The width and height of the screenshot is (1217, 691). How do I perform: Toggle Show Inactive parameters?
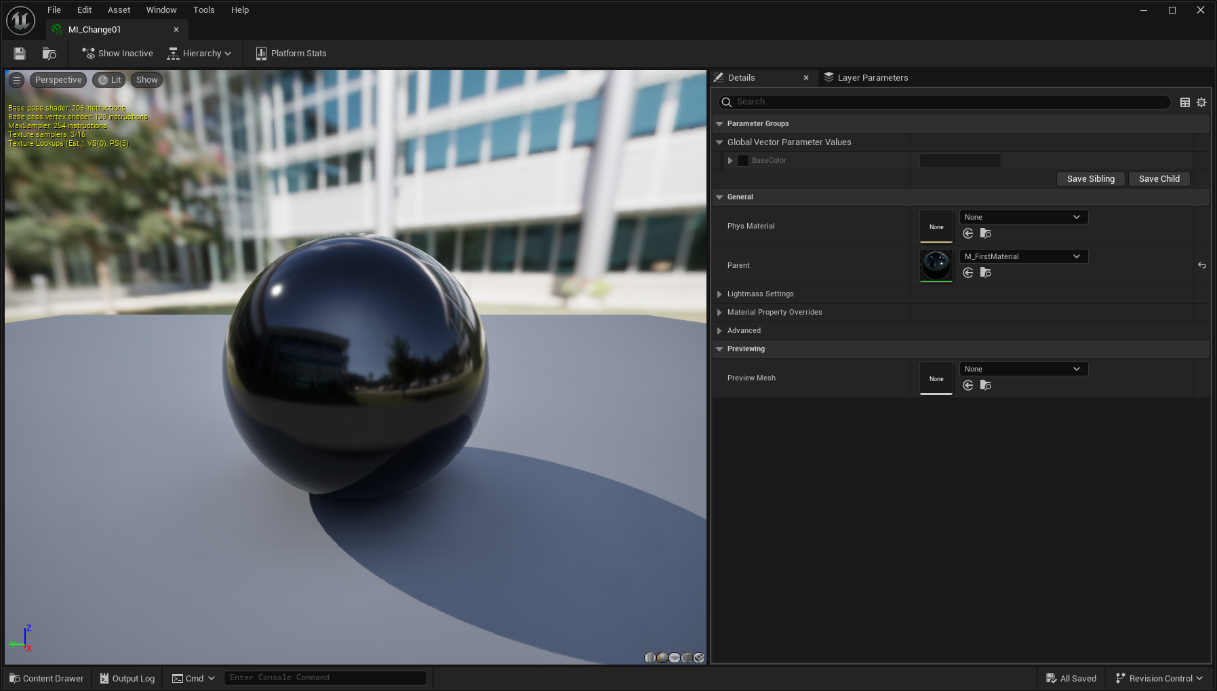(x=117, y=53)
